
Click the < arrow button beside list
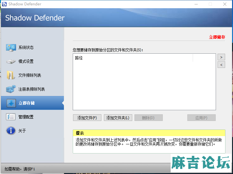(x=221, y=65)
